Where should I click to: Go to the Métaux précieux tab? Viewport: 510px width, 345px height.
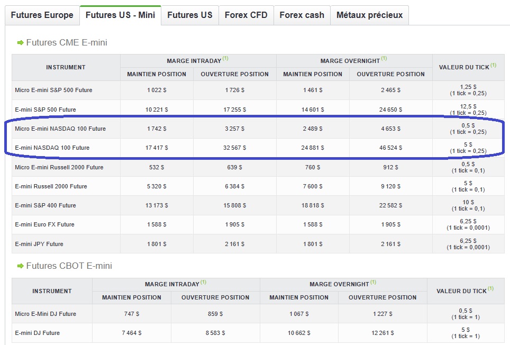coord(369,15)
